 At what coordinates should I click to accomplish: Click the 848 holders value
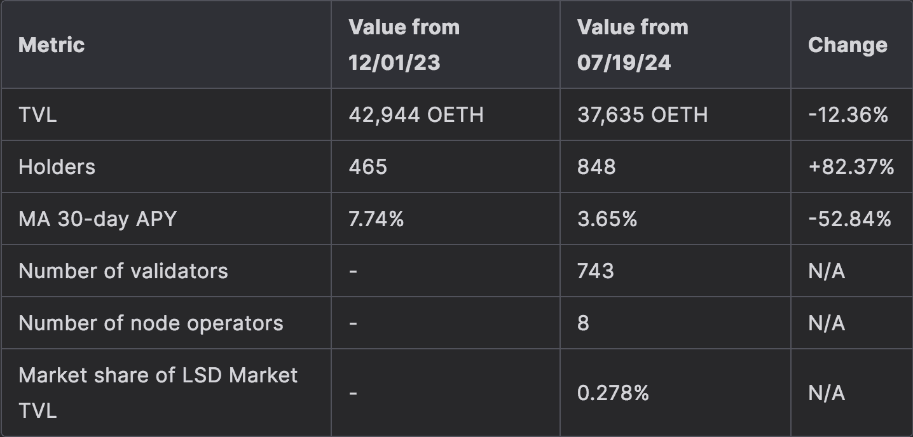[596, 167]
